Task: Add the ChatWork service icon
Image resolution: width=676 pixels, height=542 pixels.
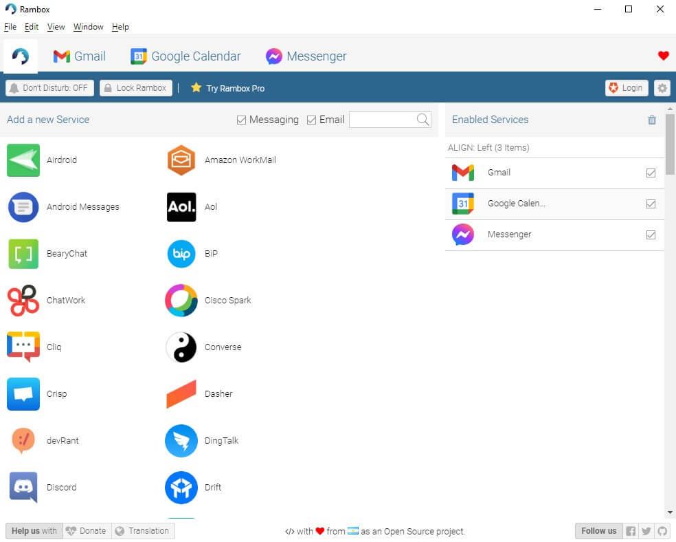Action: [x=23, y=301]
